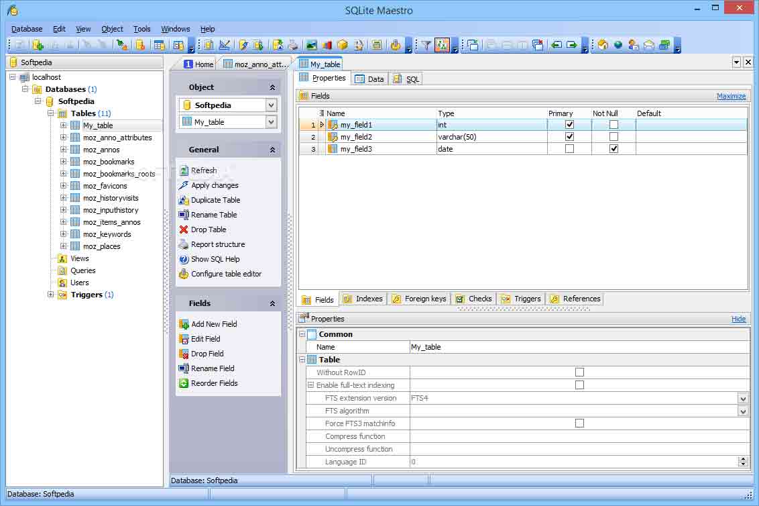Tick the Without RowID checkbox

pos(579,372)
